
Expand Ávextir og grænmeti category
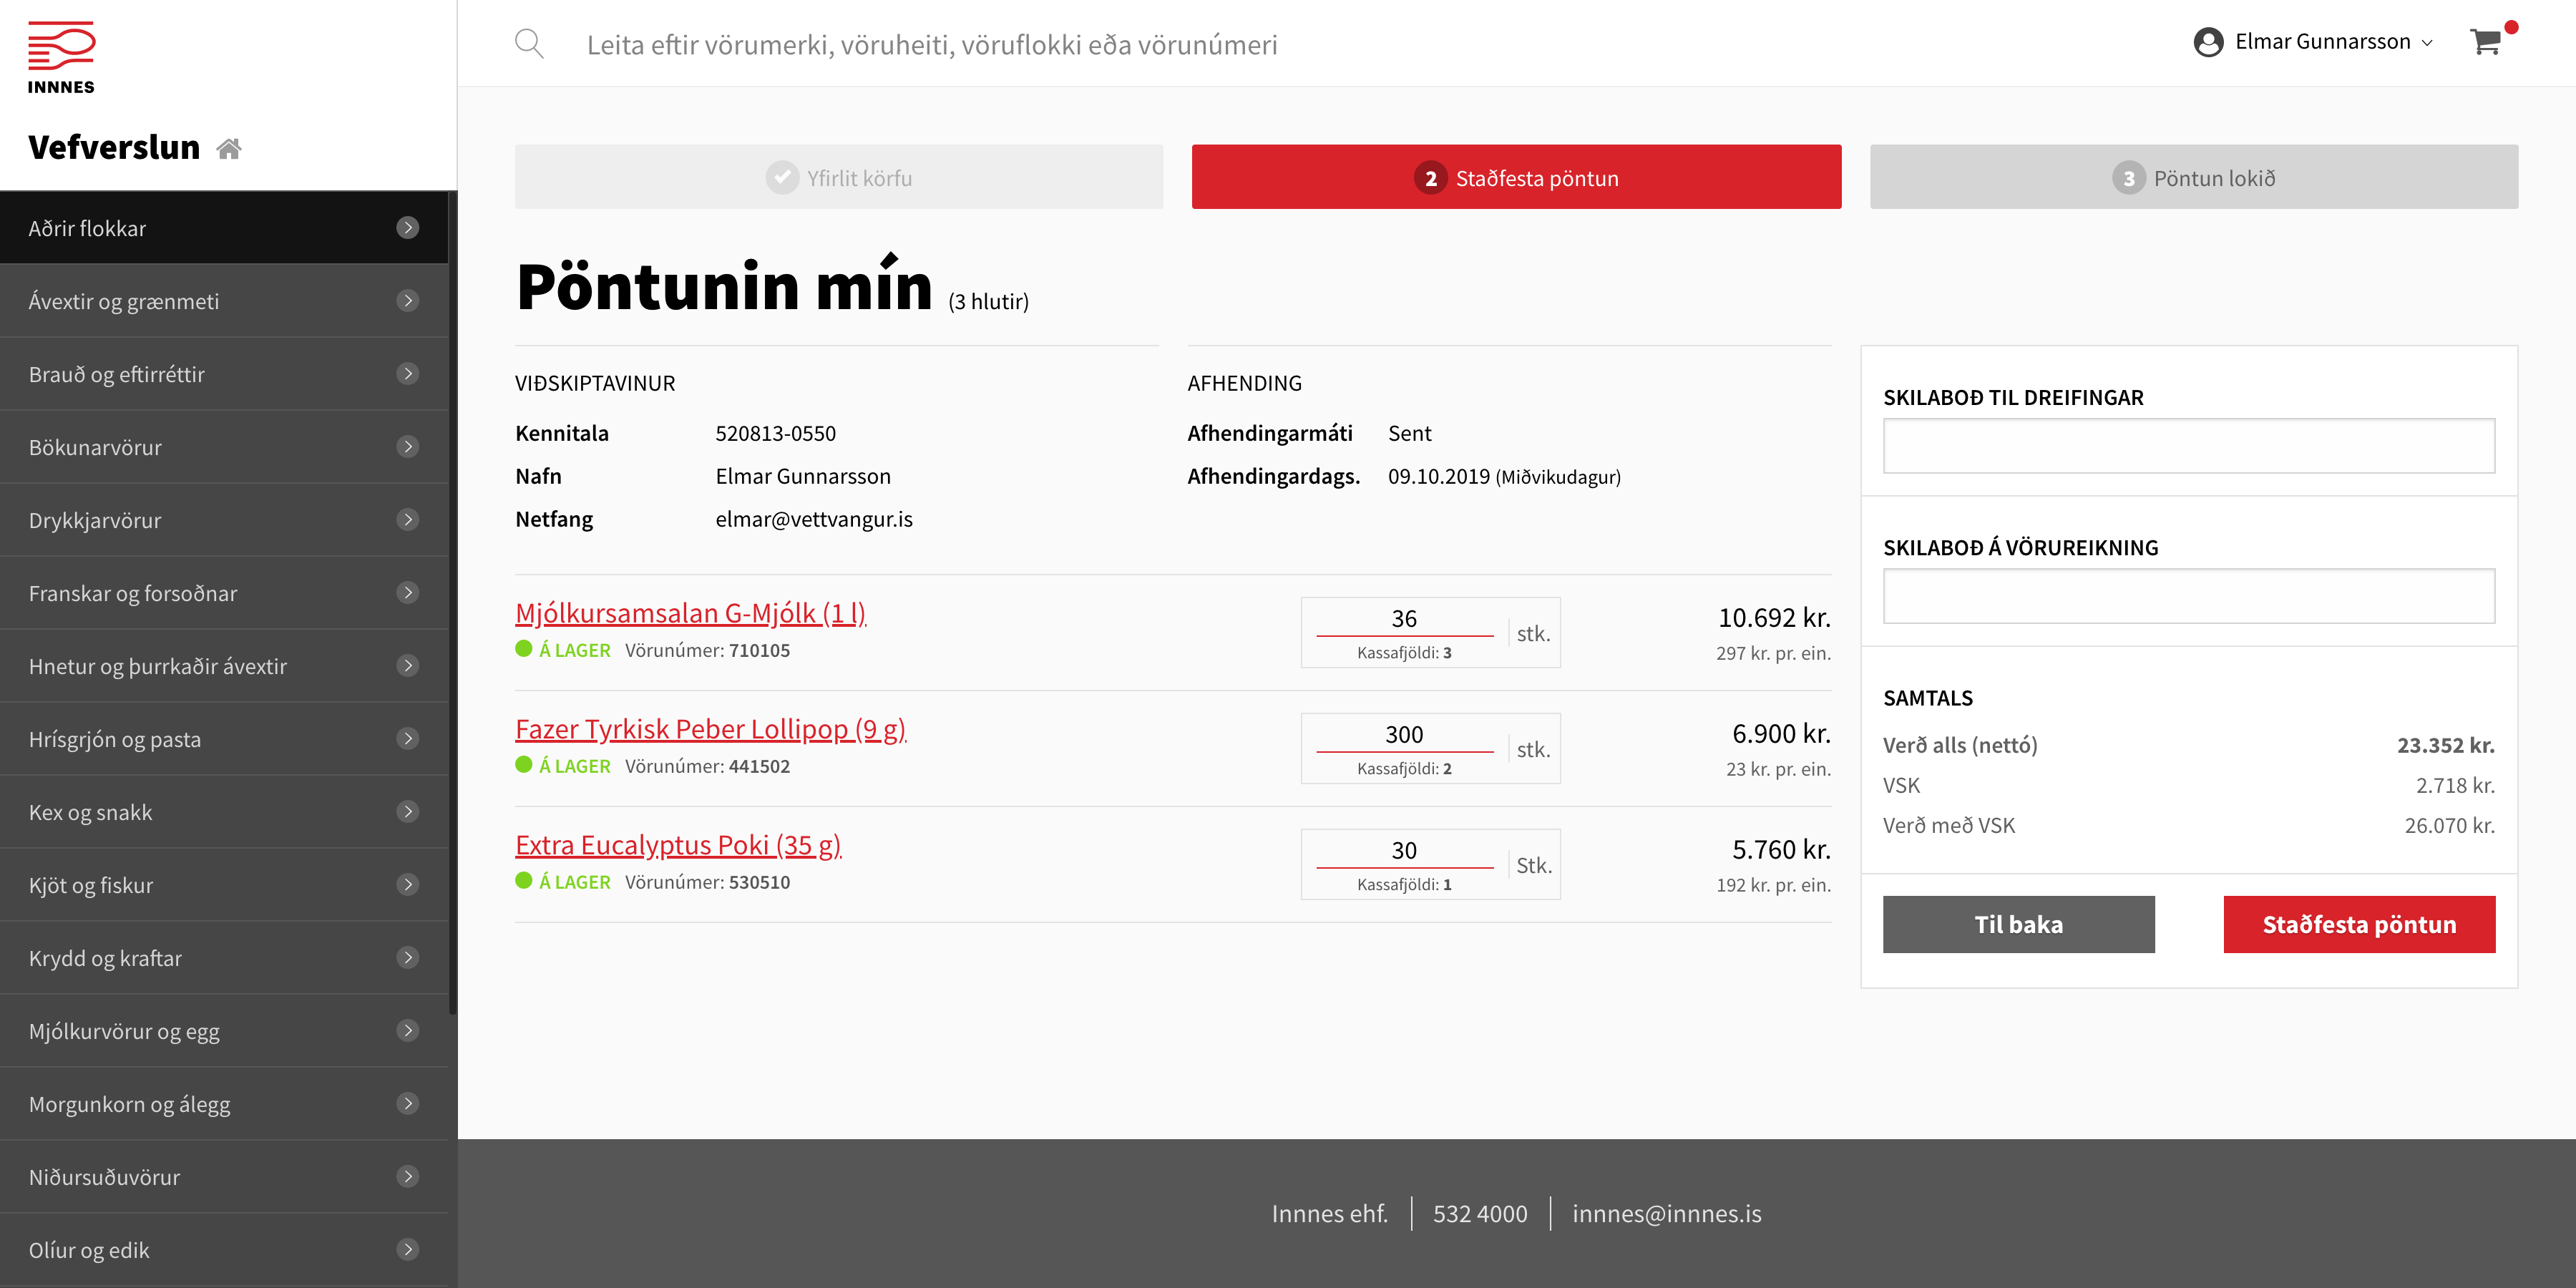tap(224, 301)
